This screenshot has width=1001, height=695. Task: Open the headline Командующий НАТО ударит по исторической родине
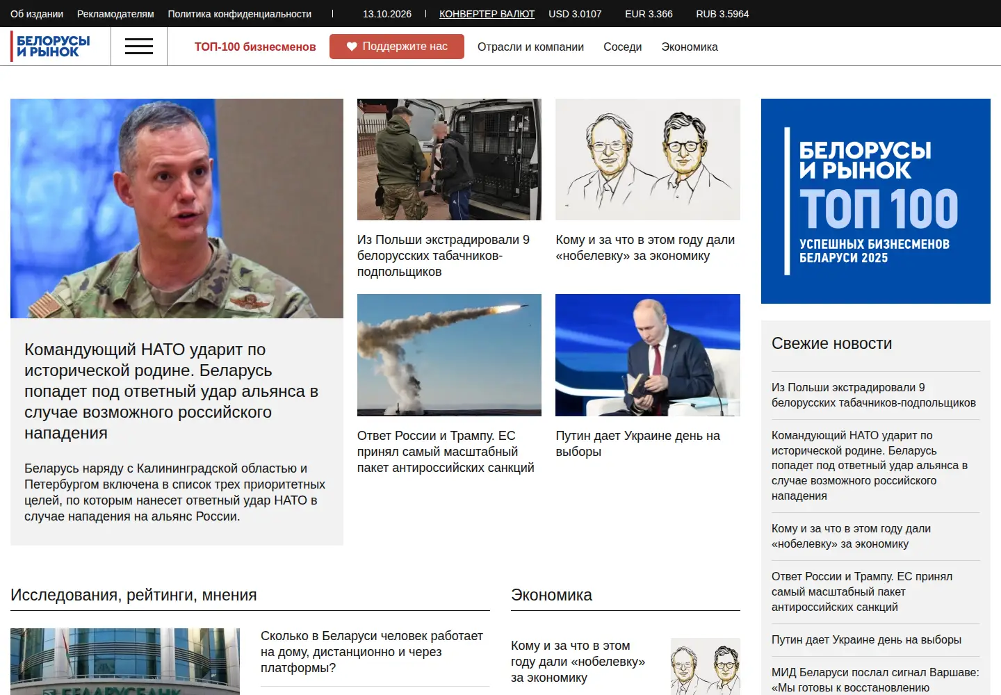[171, 391]
